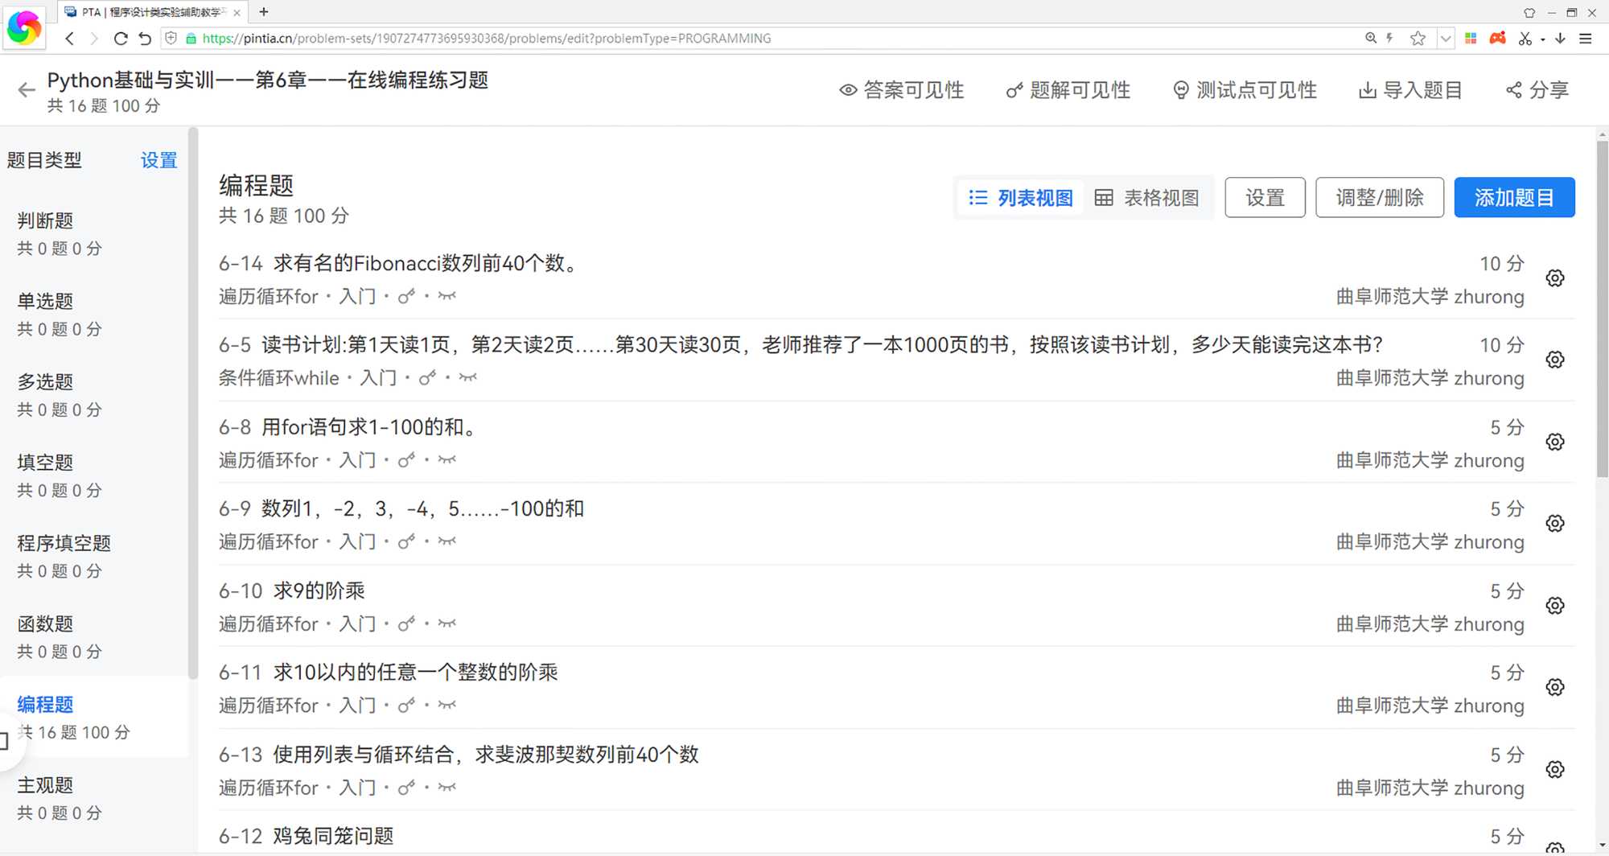Click the page's vertical scrollbar thumb
The image size is (1609, 856).
(x=1602, y=306)
